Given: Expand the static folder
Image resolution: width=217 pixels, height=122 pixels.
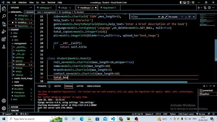Looking at the screenshot, I should click(13, 82).
